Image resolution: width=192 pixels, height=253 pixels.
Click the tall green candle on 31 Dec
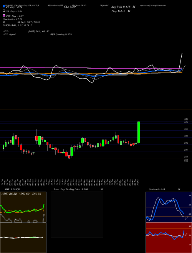pos(139,132)
